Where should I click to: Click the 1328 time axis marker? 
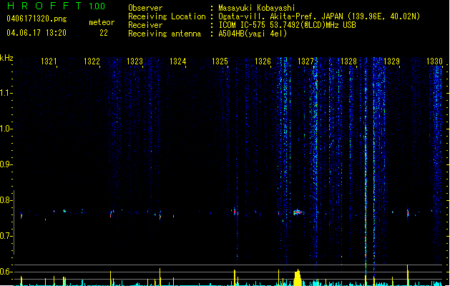click(x=348, y=61)
